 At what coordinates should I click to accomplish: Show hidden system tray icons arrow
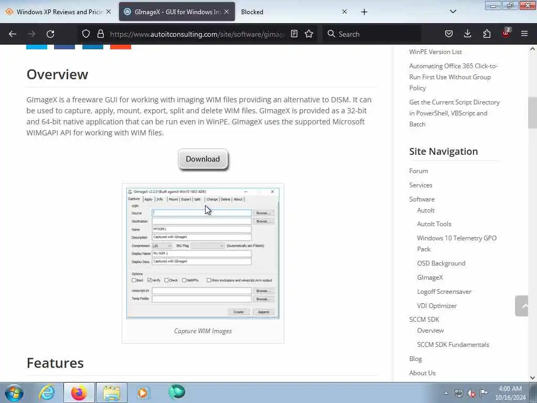point(446,393)
